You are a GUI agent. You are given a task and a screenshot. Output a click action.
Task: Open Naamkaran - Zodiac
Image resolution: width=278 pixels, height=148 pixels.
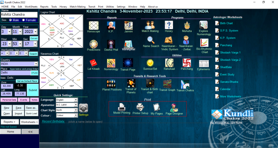click(x=186, y=40)
